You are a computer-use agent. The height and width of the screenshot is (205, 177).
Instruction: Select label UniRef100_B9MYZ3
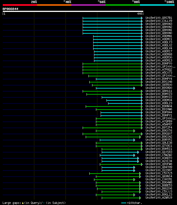point(159,94)
